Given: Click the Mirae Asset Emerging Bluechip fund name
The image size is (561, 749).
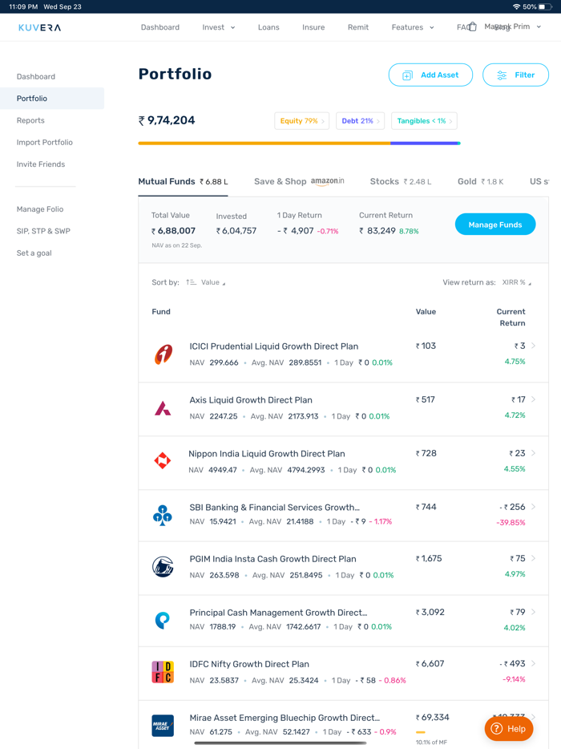Looking at the screenshot, I should point(285,718).
